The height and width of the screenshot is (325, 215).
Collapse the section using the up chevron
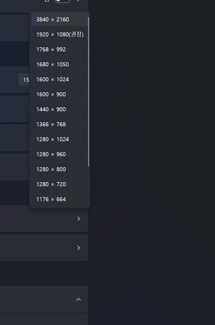coord(79,300)
